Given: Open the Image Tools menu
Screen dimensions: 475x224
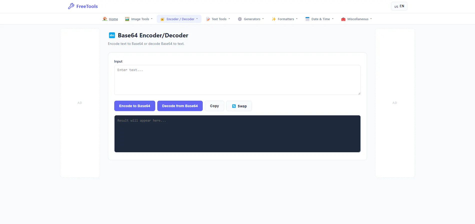Looking at the screenshot, I should pos(139,19).
